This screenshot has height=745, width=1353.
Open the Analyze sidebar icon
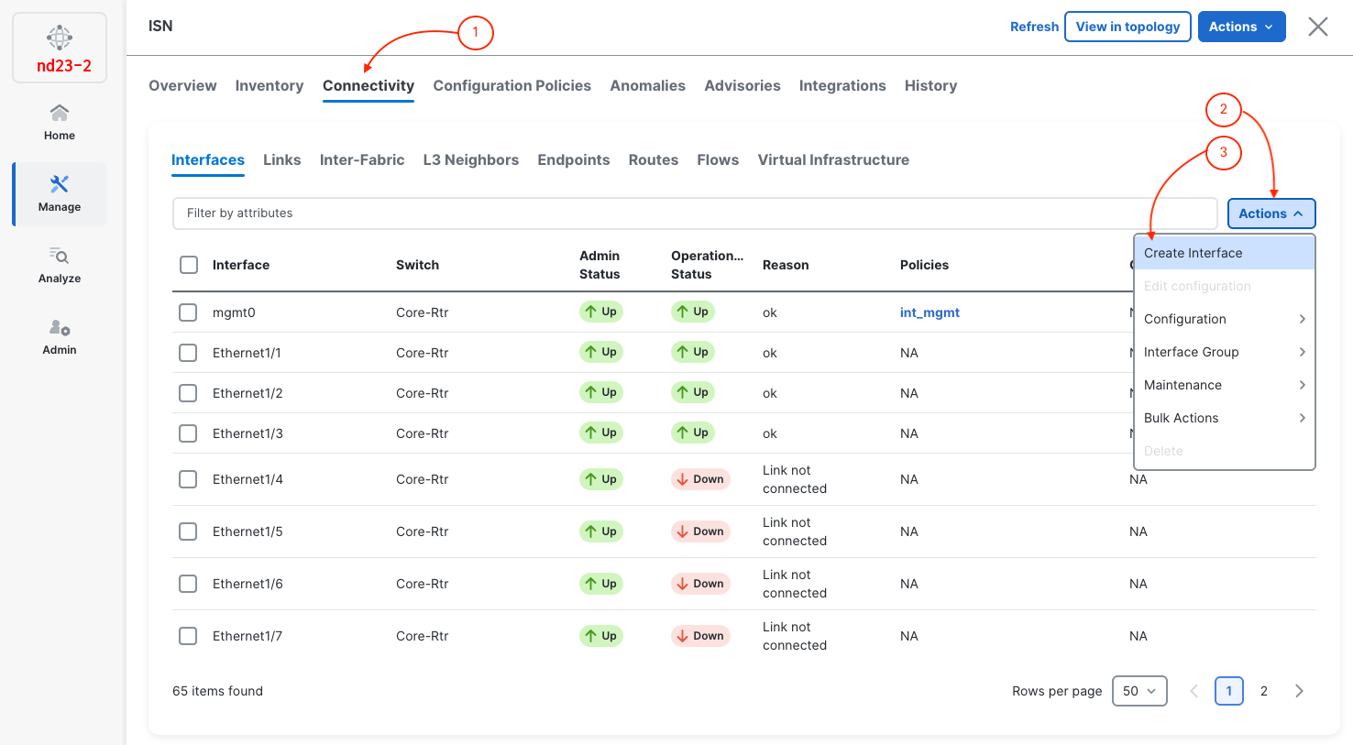coord(60,257)
